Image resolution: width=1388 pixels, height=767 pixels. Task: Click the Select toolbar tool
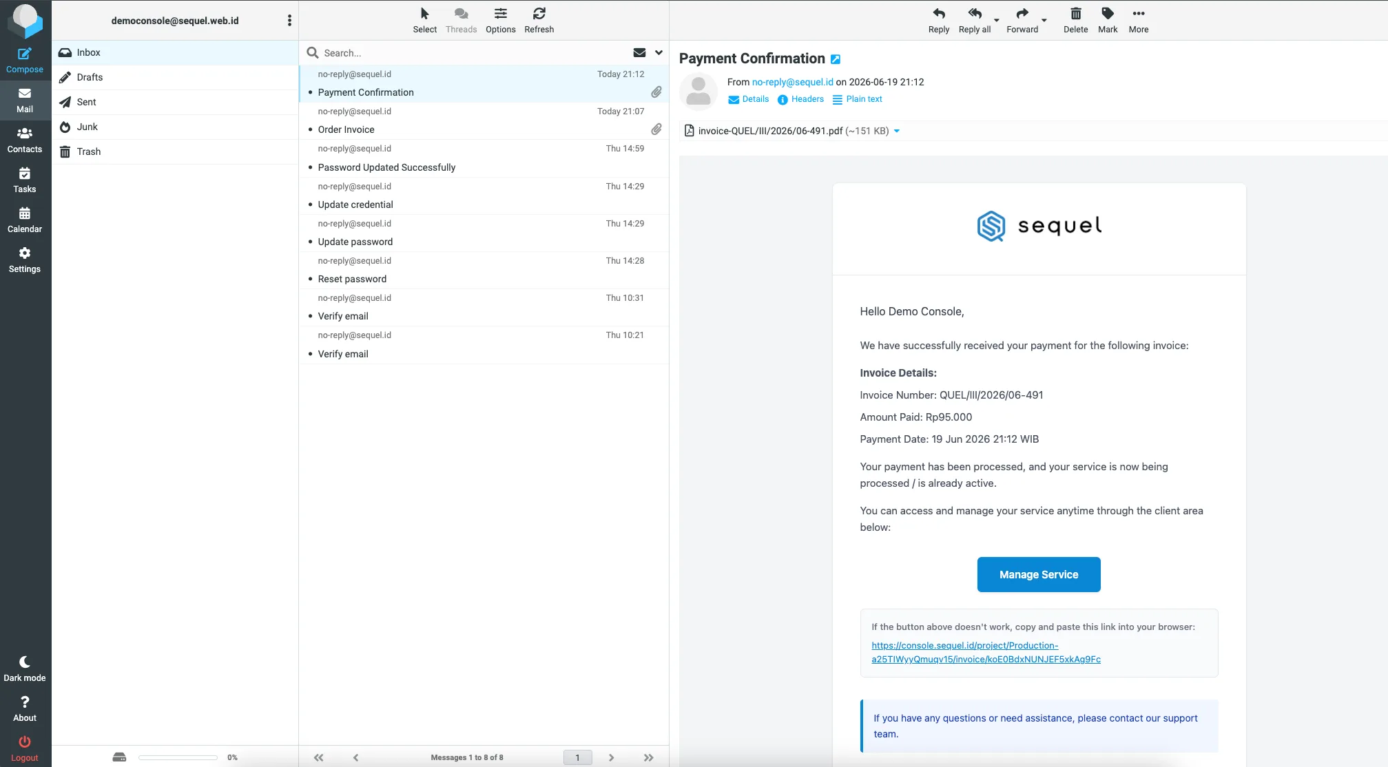coord(425,21)
